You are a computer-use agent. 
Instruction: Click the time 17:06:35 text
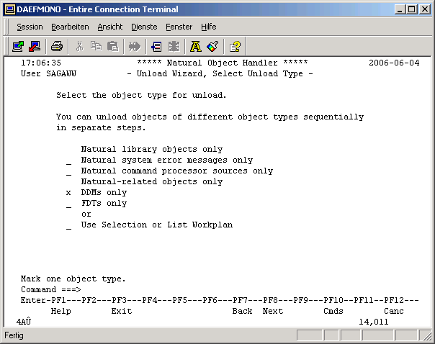41,63
